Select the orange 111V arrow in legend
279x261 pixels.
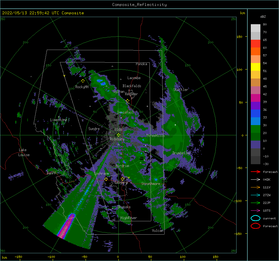(x=255, y=187)
